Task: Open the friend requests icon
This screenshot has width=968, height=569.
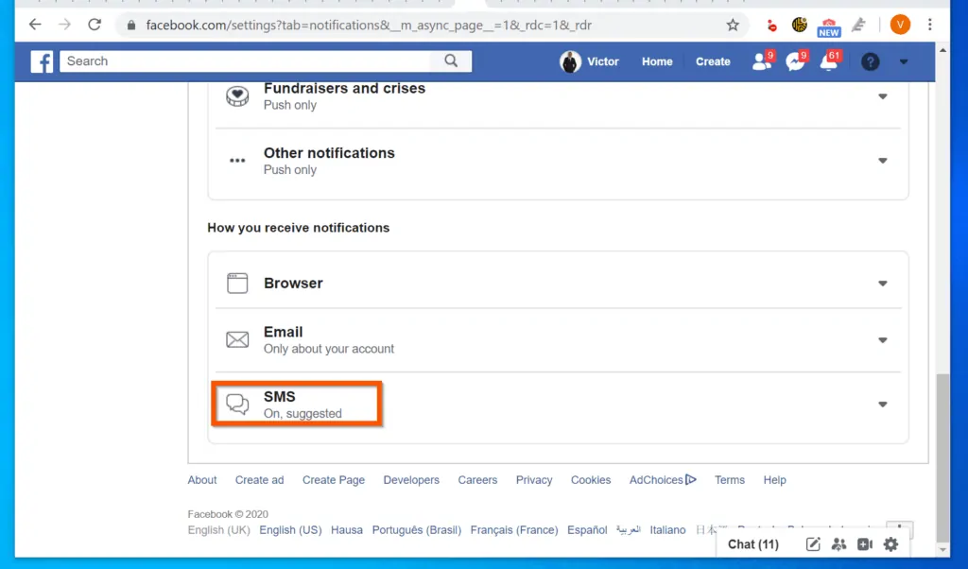Action: 761,61
